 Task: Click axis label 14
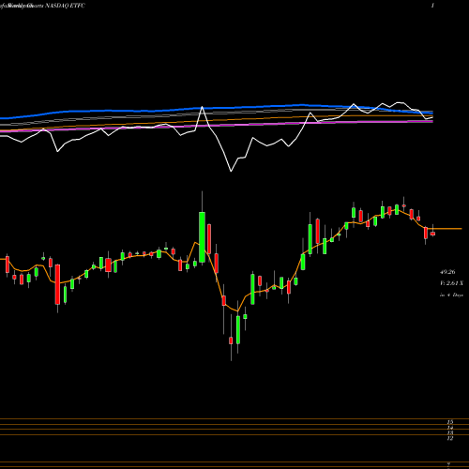click(450, 428)
